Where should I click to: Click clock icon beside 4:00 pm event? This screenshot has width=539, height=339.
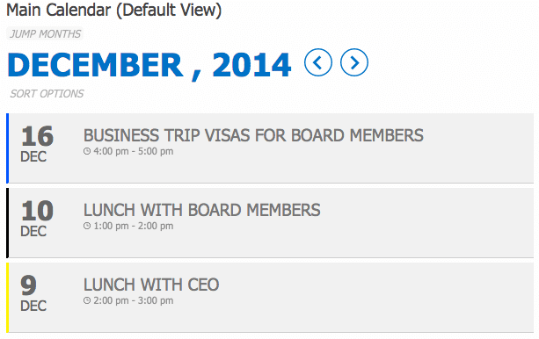click(87, 151)
